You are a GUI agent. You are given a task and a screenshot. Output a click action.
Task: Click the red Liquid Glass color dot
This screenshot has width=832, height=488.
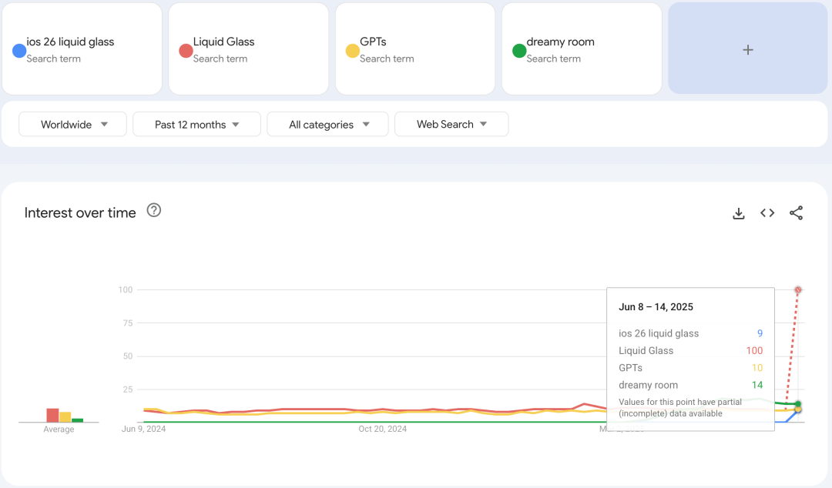pyautogui.click(x=186, y=51)
